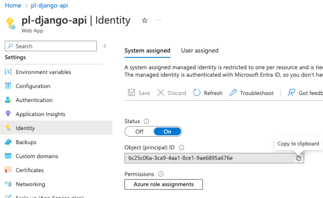The image size is (323, 198).
Task: Collapse the sidebar with double chevron
Action: (105, 46)
